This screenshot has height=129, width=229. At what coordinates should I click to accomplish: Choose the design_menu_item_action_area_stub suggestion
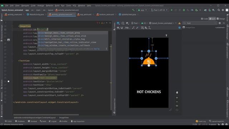coord(73,36)
